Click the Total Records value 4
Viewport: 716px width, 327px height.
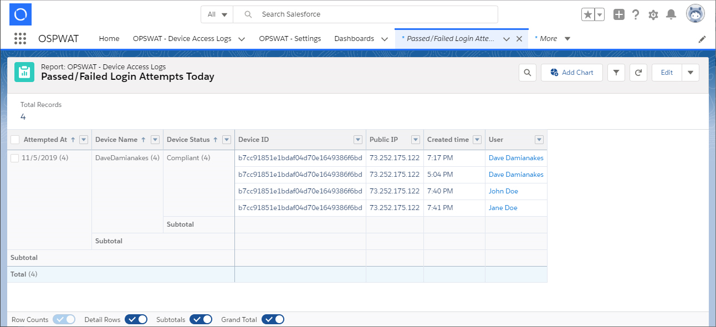23,117
